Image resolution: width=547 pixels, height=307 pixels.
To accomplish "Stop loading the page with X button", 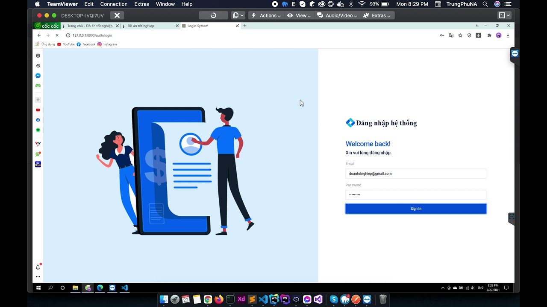I will [57, 35].
